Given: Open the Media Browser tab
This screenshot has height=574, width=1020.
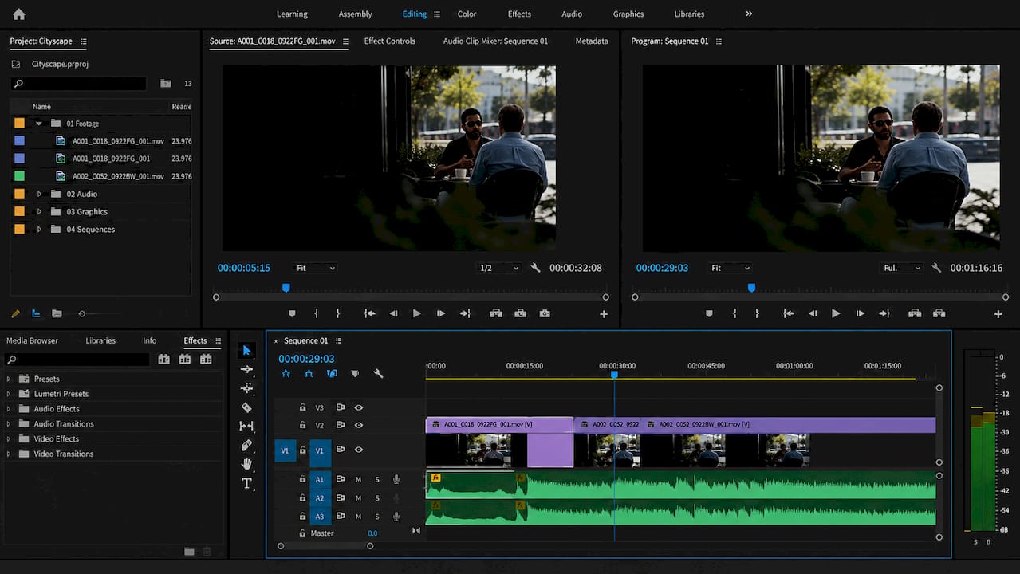Looking at the screenshot, I should 32,340.
